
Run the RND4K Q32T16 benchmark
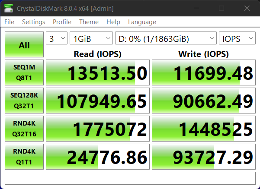pyautogui.click(x=24, y=128)
